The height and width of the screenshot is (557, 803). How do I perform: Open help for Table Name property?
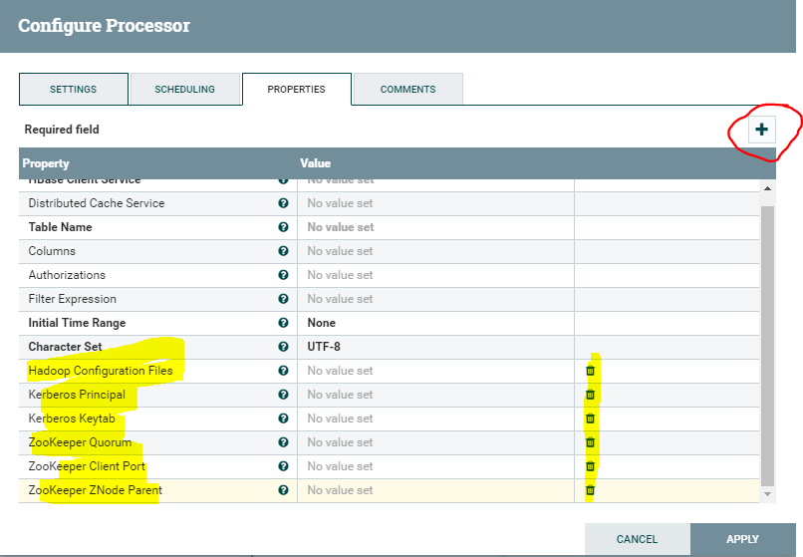pos(283,227)
